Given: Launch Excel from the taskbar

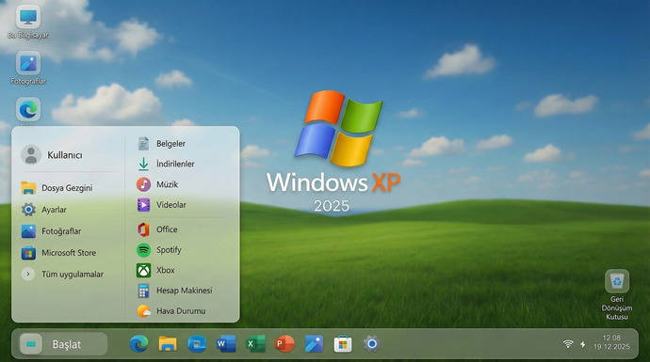Looking at the screenshot, I should click(x=255, y=344).
